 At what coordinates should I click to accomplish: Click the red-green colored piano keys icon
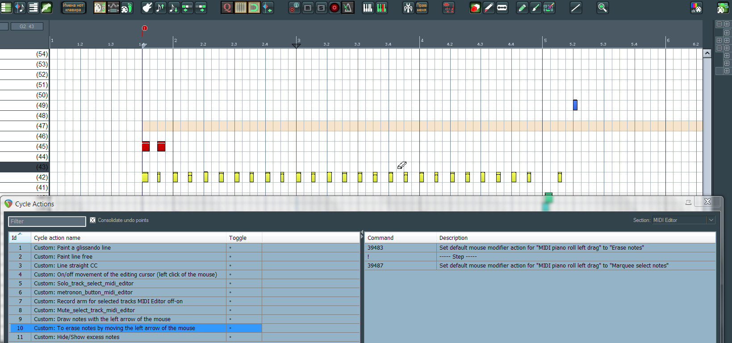[x=381, y=8]
